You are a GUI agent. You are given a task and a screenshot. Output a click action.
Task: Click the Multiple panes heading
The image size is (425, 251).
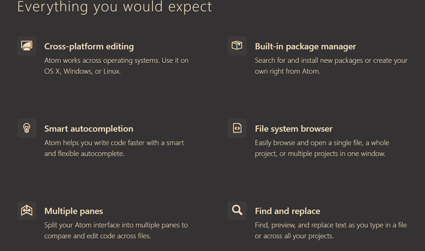coord(74,211)
